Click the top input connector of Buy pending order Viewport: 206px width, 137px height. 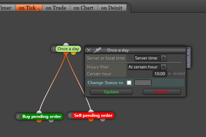point(39,112)
